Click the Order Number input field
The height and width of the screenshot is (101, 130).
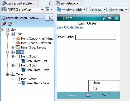click(x=96, y=37)
